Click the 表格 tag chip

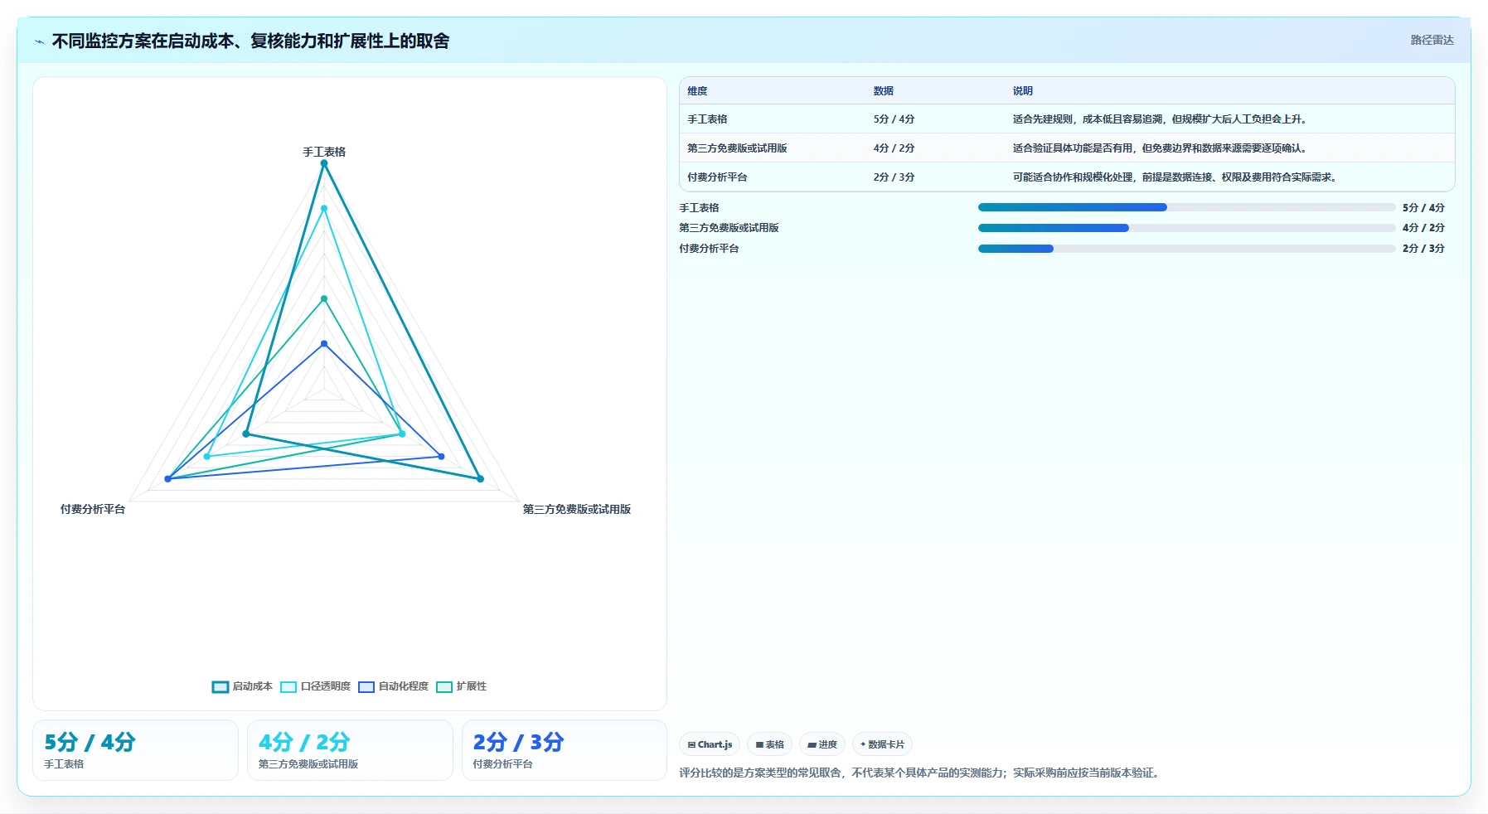pyautogui.click(x=770, y=744)
